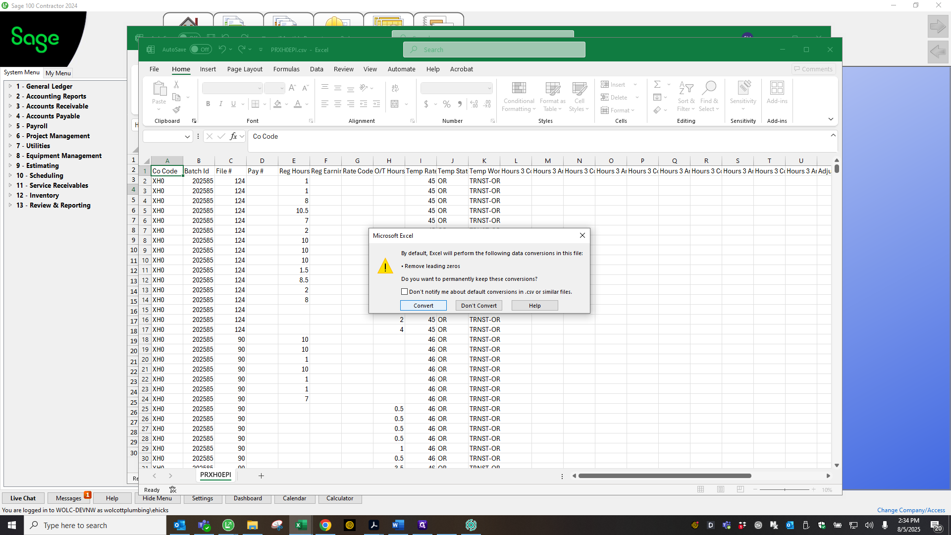
Task: Toggle the AutoSave switch
Action: (x=201, y=50)
